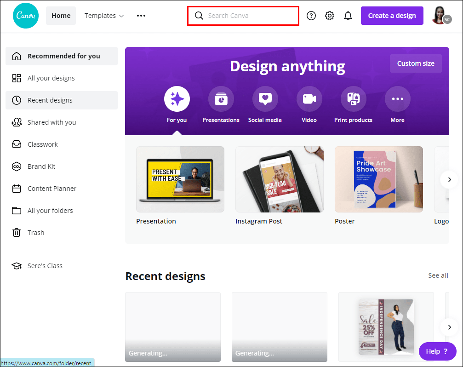The width and height of the screenshot is (463, 367).
Task: Select the Presentations design type icon
Action: (x=221, y=98)
